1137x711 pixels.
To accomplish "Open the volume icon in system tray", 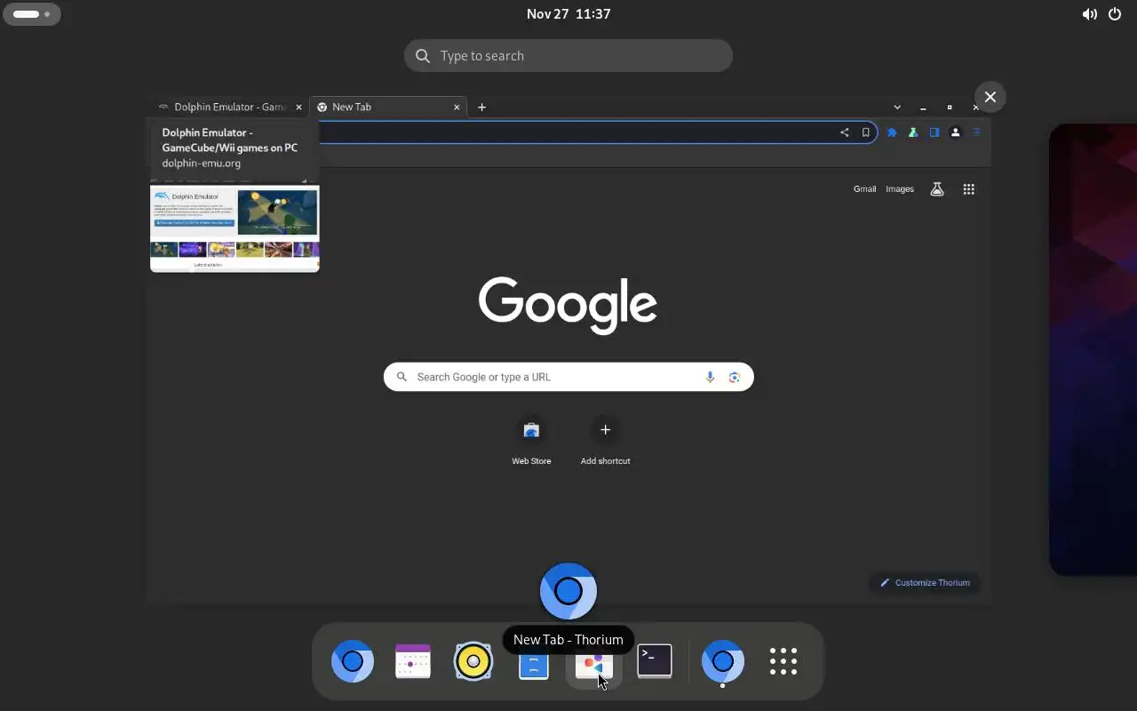I will click(1089, 14).
